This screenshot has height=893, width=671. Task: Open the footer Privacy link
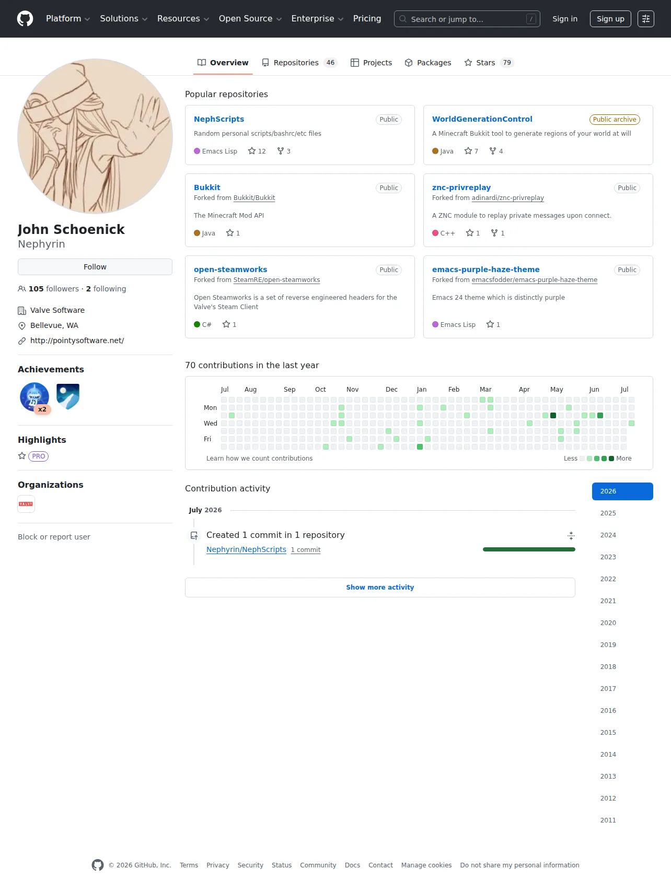pos(218,865)
